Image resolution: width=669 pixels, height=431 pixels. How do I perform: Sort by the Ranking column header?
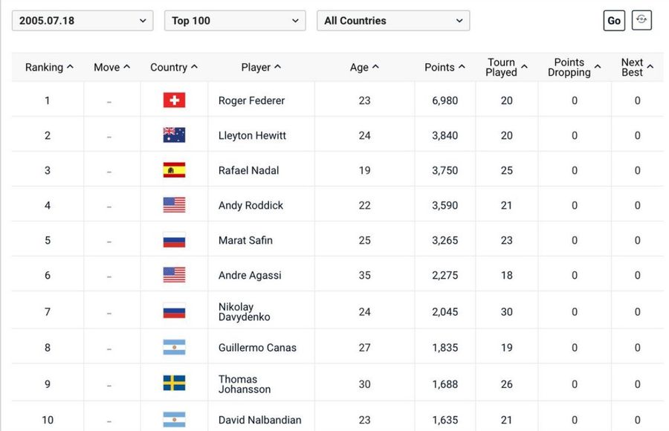pyautogui.click(x=49, y=67)
